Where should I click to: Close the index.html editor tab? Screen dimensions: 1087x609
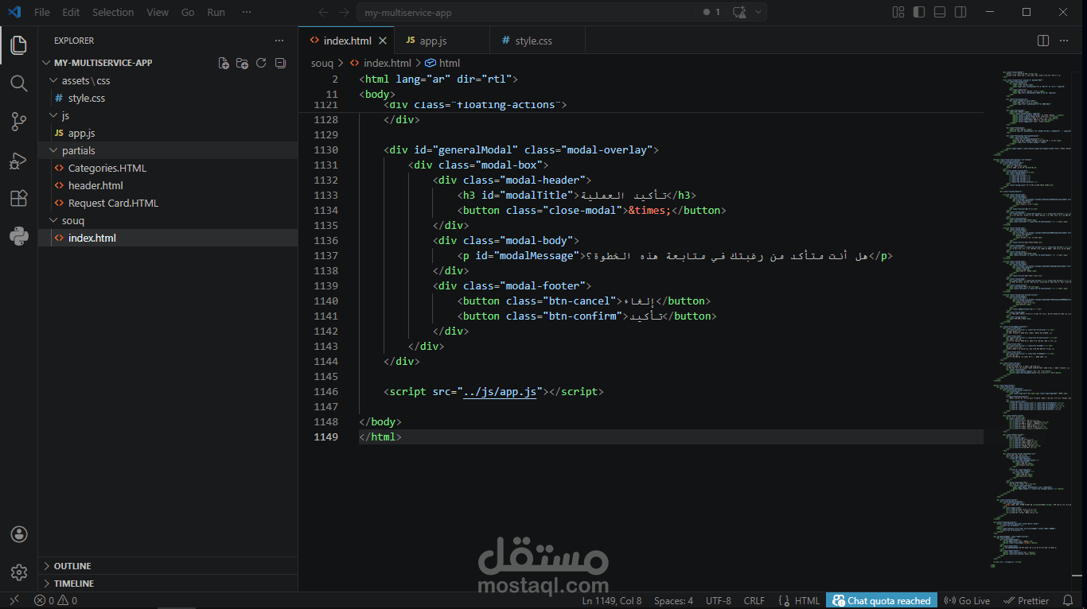(x=383, y=41)
